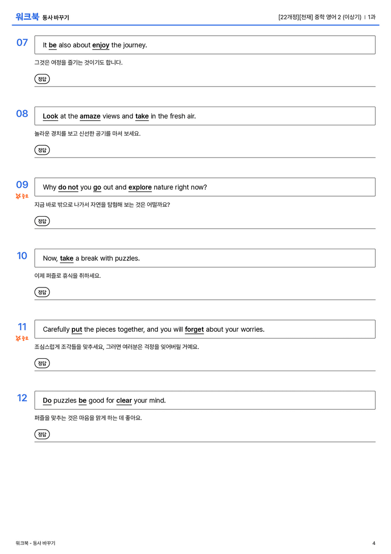Click the underlined word 'clear' in question 12
Viewport: 391px width, 554px height.
[124, 400]
